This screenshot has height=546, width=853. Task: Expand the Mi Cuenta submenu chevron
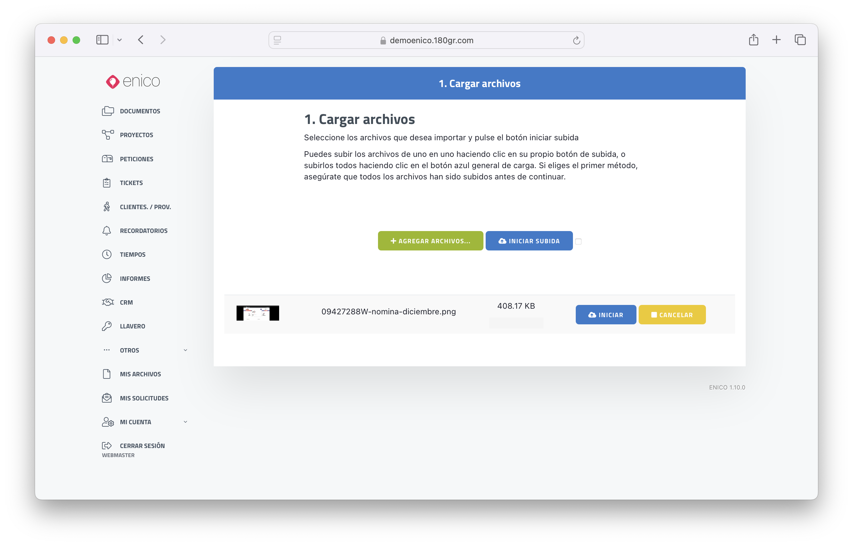(x=185, y=422)
